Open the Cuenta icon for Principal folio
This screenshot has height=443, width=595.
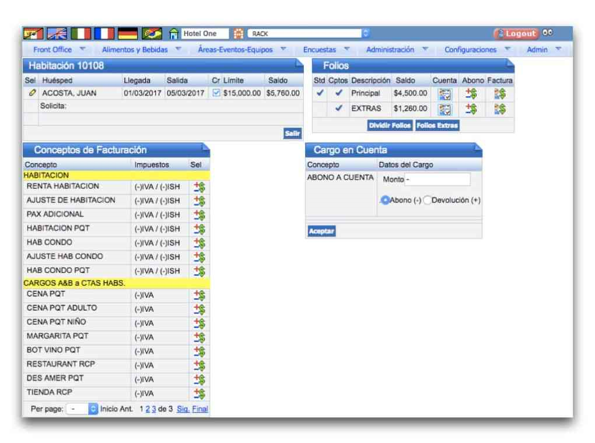click(444, 93)
